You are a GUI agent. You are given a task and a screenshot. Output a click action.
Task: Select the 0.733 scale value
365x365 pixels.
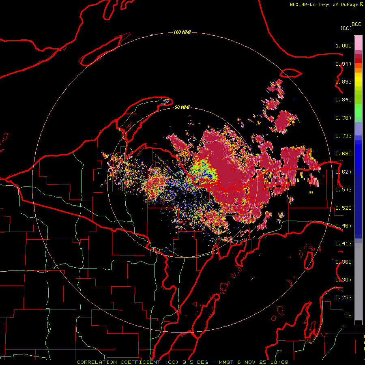[x=344, y=136]
